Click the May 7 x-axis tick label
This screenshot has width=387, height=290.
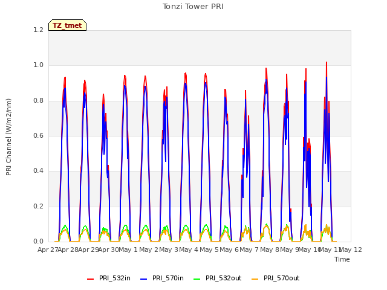[x=249, y=250]
